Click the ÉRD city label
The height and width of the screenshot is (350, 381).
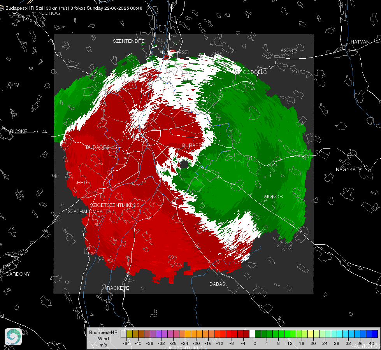coord(82,183)
